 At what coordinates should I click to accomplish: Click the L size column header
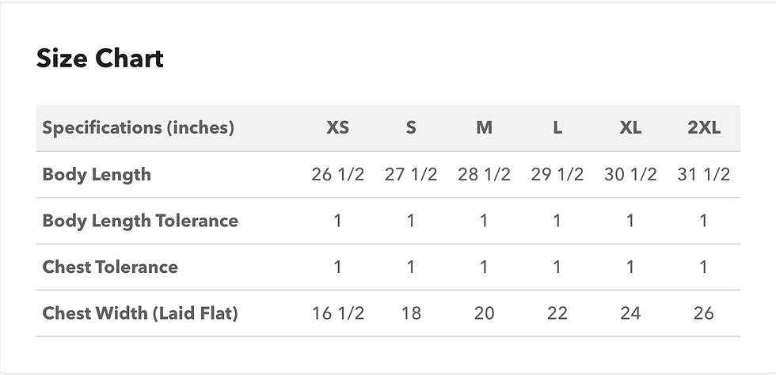[x=557, y=127]
